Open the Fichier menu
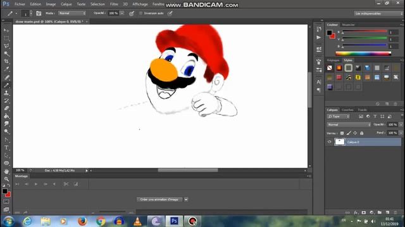The width and height of the screenshot is (405, 227). [x=20, y=4]
